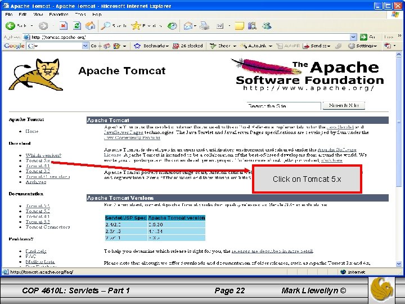Click inside the Search the Site field
Screen dimensions: 405x304
point(283,106)
